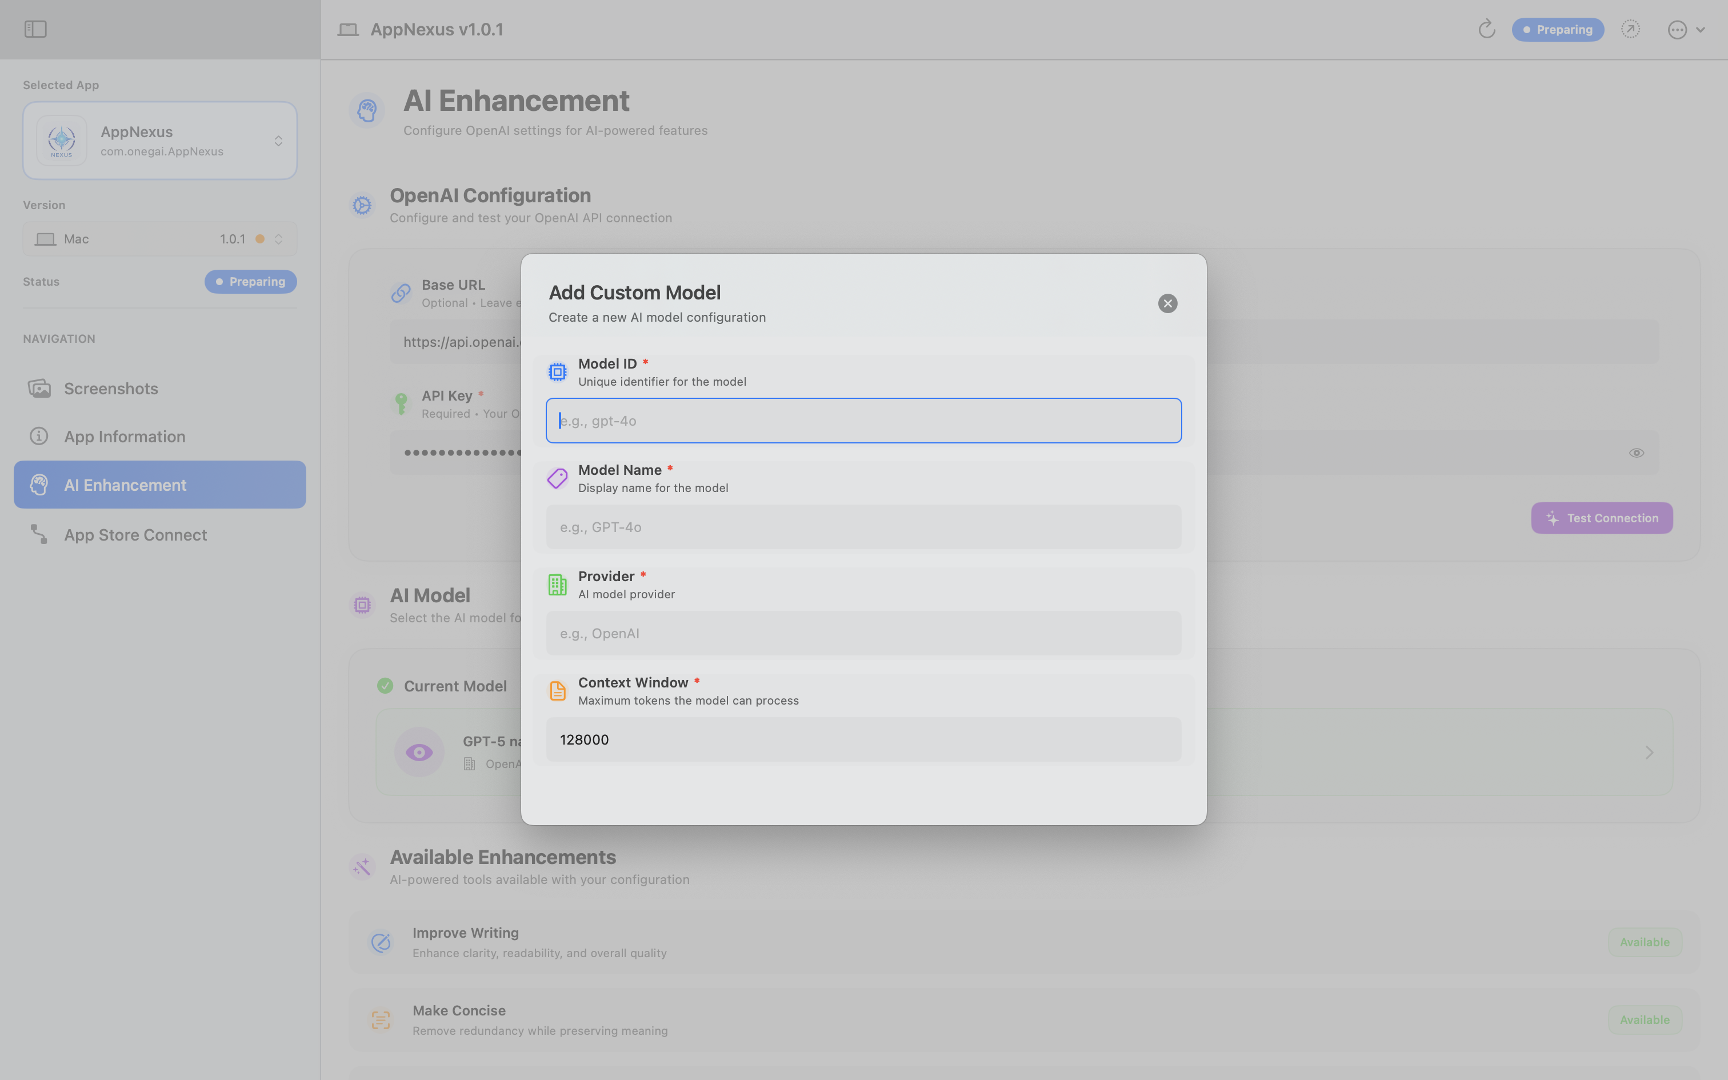Screen dimensions: 1728x1080
Task: Click the green Provider building icon
Action: (x=557, y=584)
